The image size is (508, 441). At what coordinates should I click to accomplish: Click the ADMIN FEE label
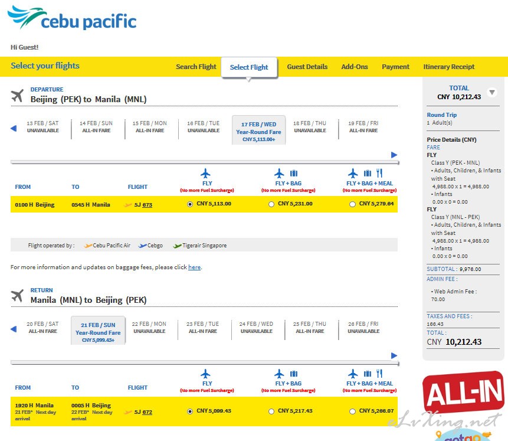(x=442, y=279)
